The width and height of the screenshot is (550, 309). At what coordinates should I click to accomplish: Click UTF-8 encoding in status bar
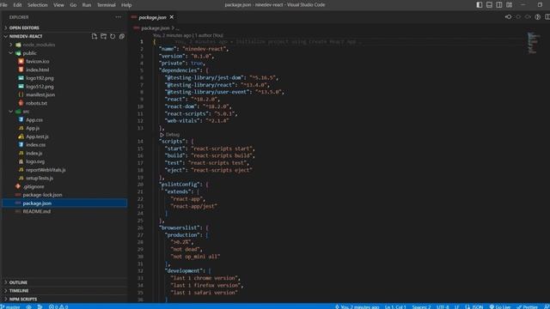tap(443, 306)
